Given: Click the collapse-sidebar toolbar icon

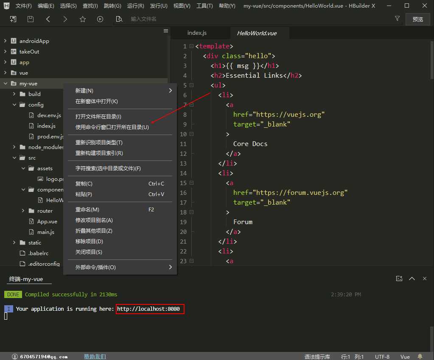Looking at the screenshot, I should tap(13, 19).
